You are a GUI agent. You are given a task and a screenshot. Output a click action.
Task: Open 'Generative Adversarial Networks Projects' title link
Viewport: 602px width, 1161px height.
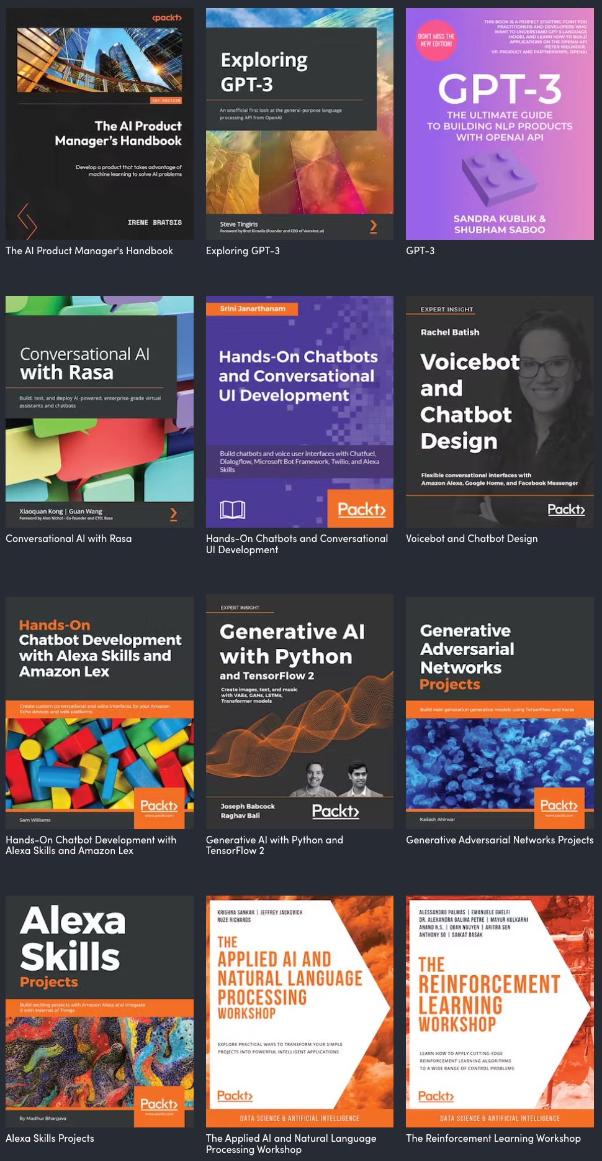tap(500, 840)
